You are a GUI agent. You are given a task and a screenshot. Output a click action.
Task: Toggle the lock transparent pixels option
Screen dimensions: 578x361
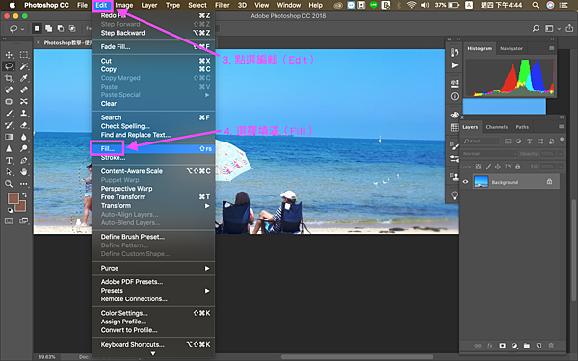(x=478, y=167)
